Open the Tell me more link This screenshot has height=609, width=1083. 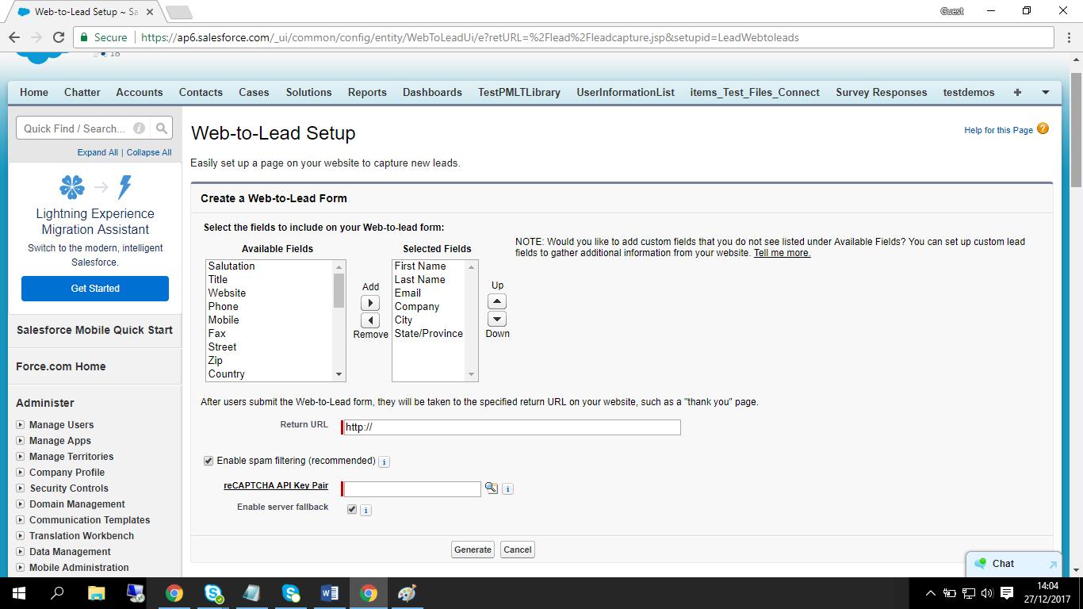782,253
